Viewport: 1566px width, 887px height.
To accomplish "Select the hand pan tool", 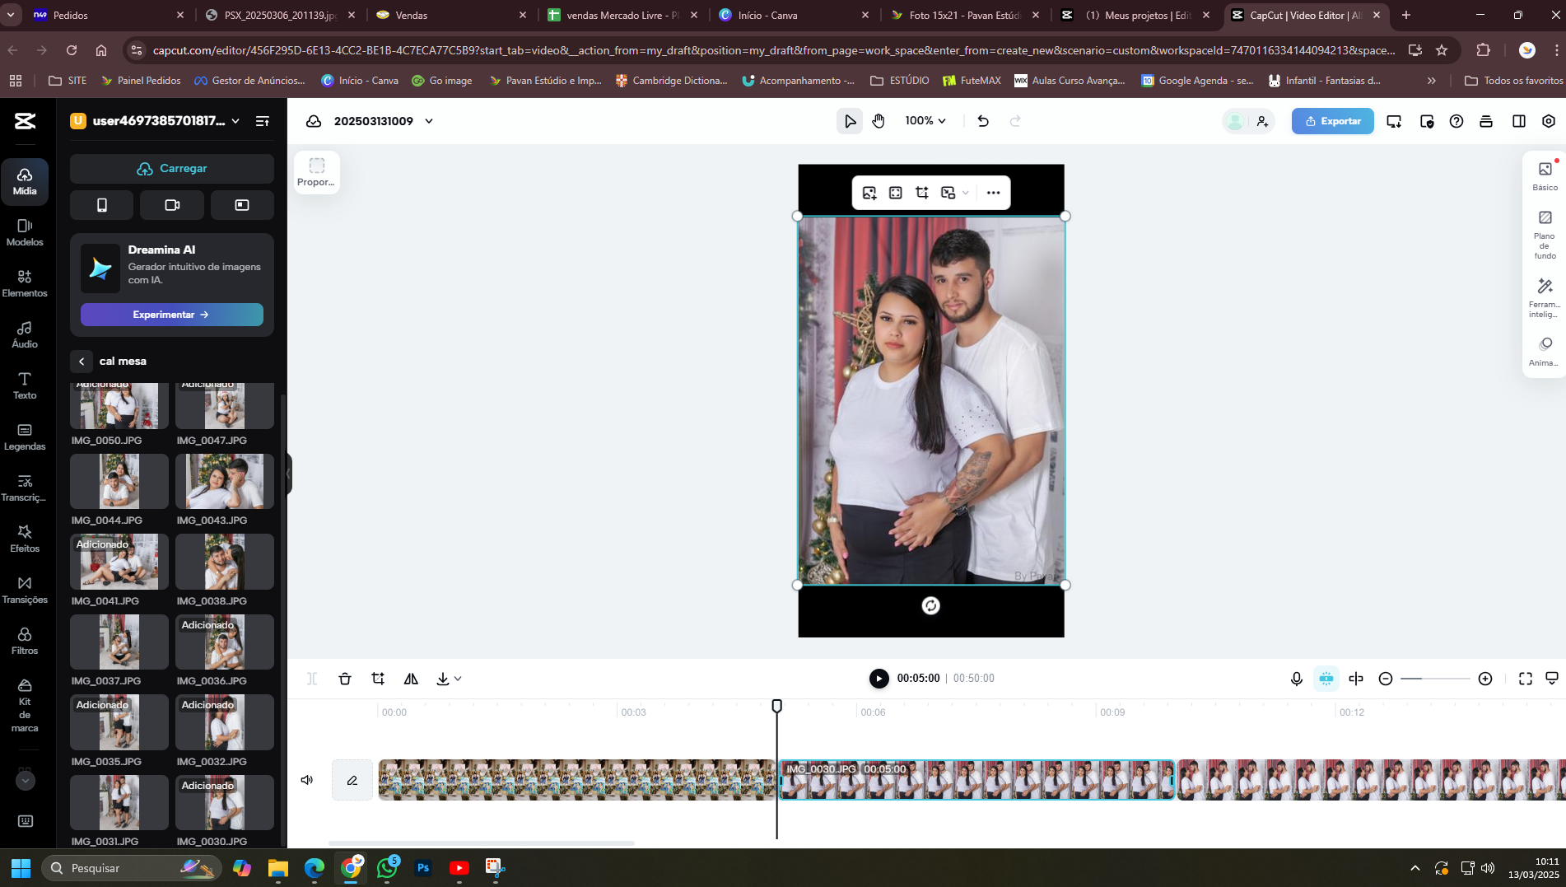I will pos(879,121).
